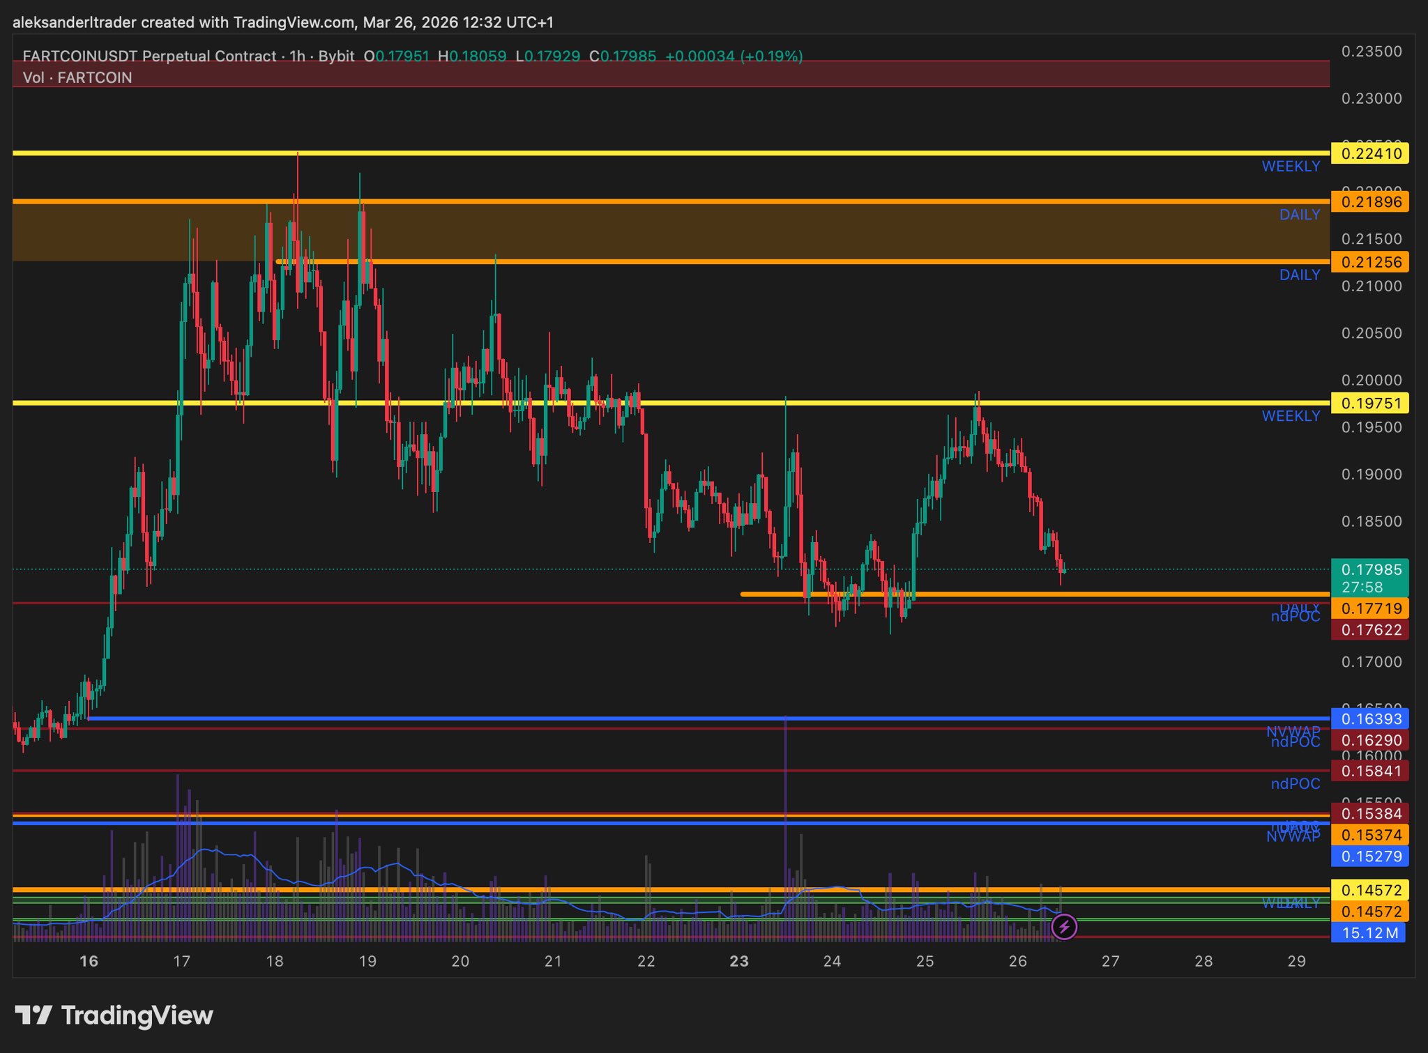Click date 16 on the time axis
The width and height of the screenshot is (1428, 1053).
(x=89, y=962)
